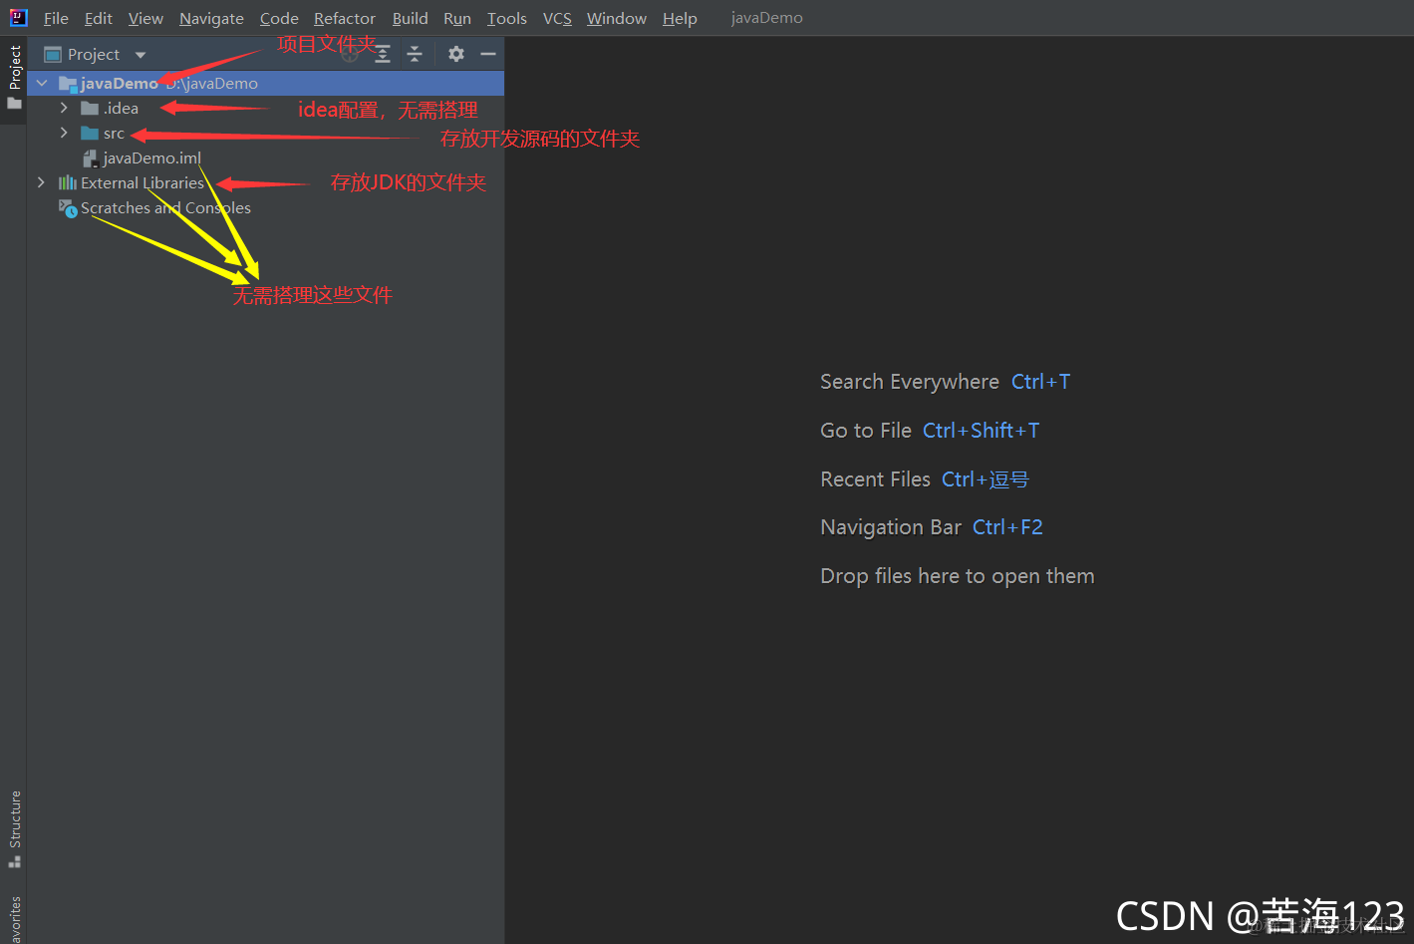Click the IntelliJ IDEA logo icon
Viewport: 1414px width, 944px height.
[18, 17]
